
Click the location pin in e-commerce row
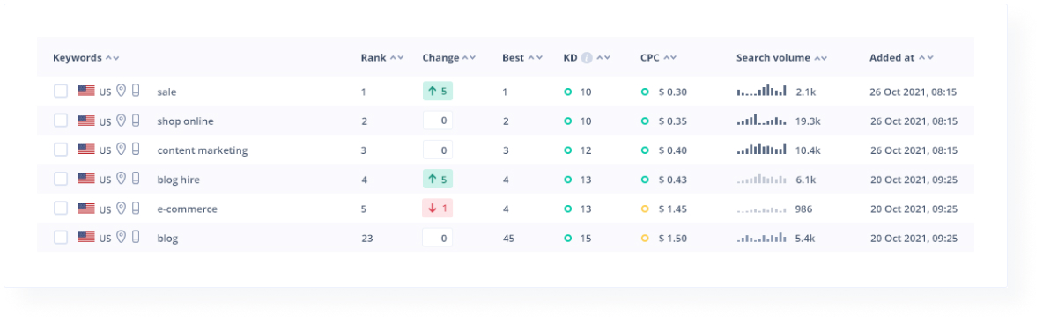pos(121,208)
